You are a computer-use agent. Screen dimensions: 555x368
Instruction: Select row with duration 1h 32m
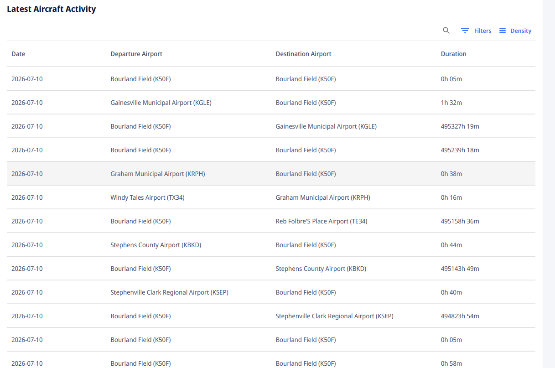click(271, 103)
